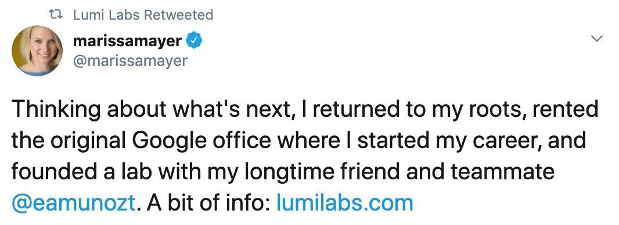Image resolution: width=619 pixels, height=225 pixels.
Task: Click the phrase "A bit of info:"
Action: [x=207, y=203]
